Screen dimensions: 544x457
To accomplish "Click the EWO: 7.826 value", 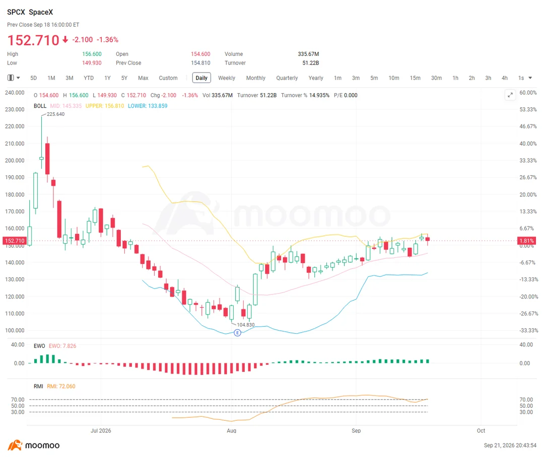I will click(x=62, y=346).
